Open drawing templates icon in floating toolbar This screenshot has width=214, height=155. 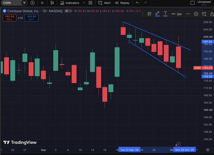point(149,14)
